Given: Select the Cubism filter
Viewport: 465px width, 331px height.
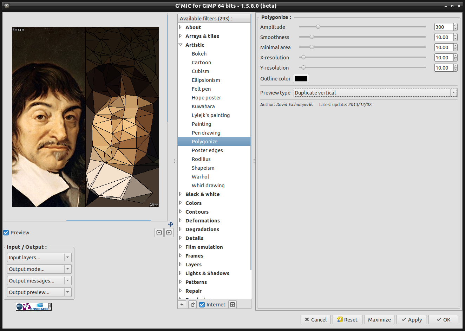Looking at the screenshot, I should 200,71.
